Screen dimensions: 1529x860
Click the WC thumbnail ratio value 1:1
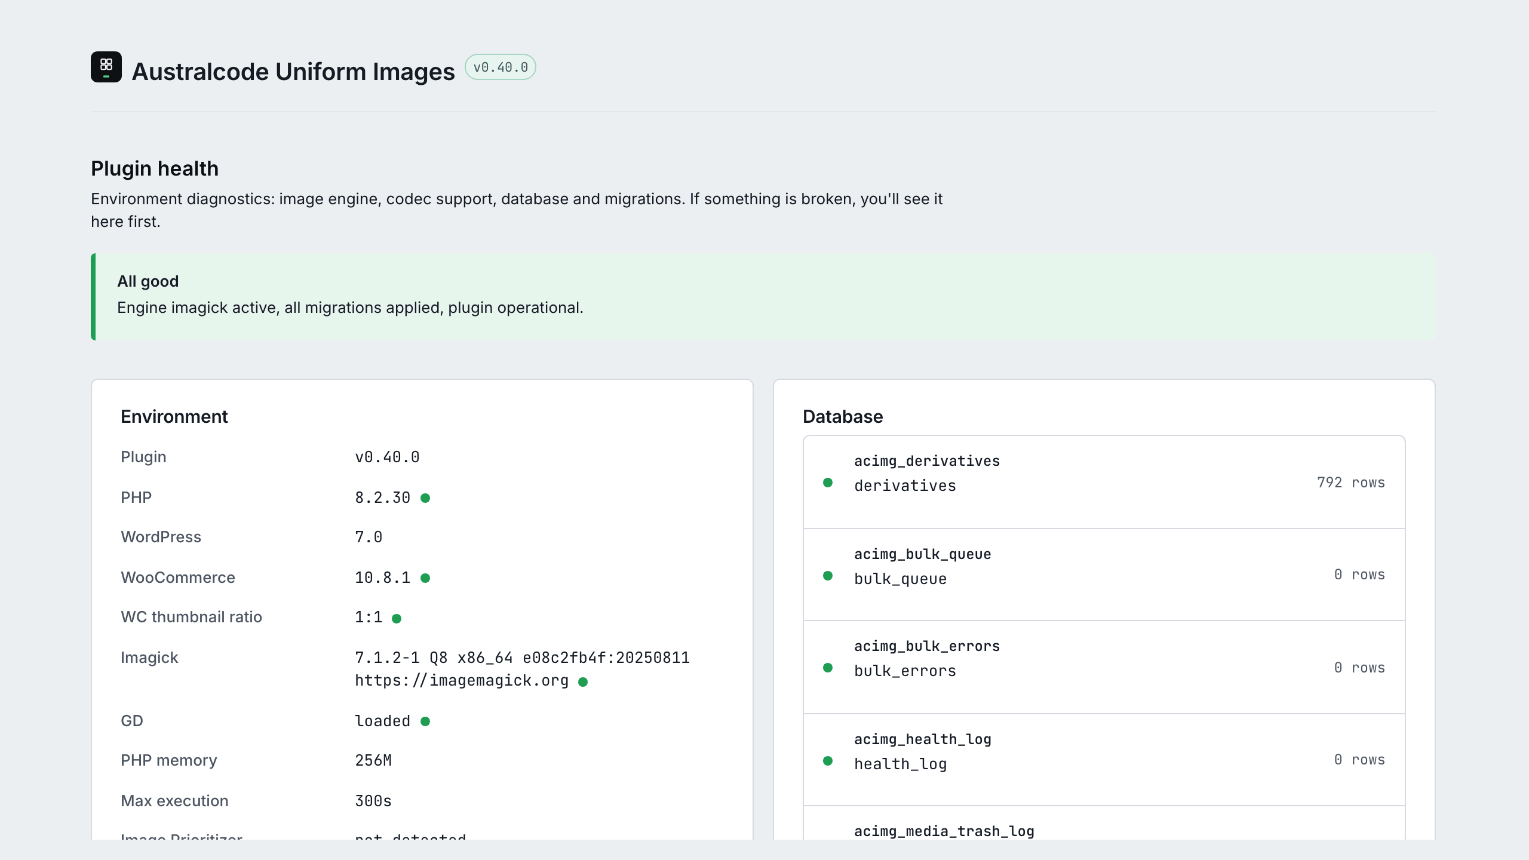coord(369,617)
